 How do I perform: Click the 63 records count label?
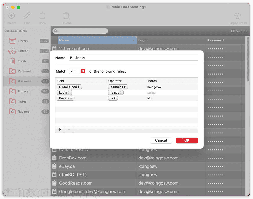[239, 31]
